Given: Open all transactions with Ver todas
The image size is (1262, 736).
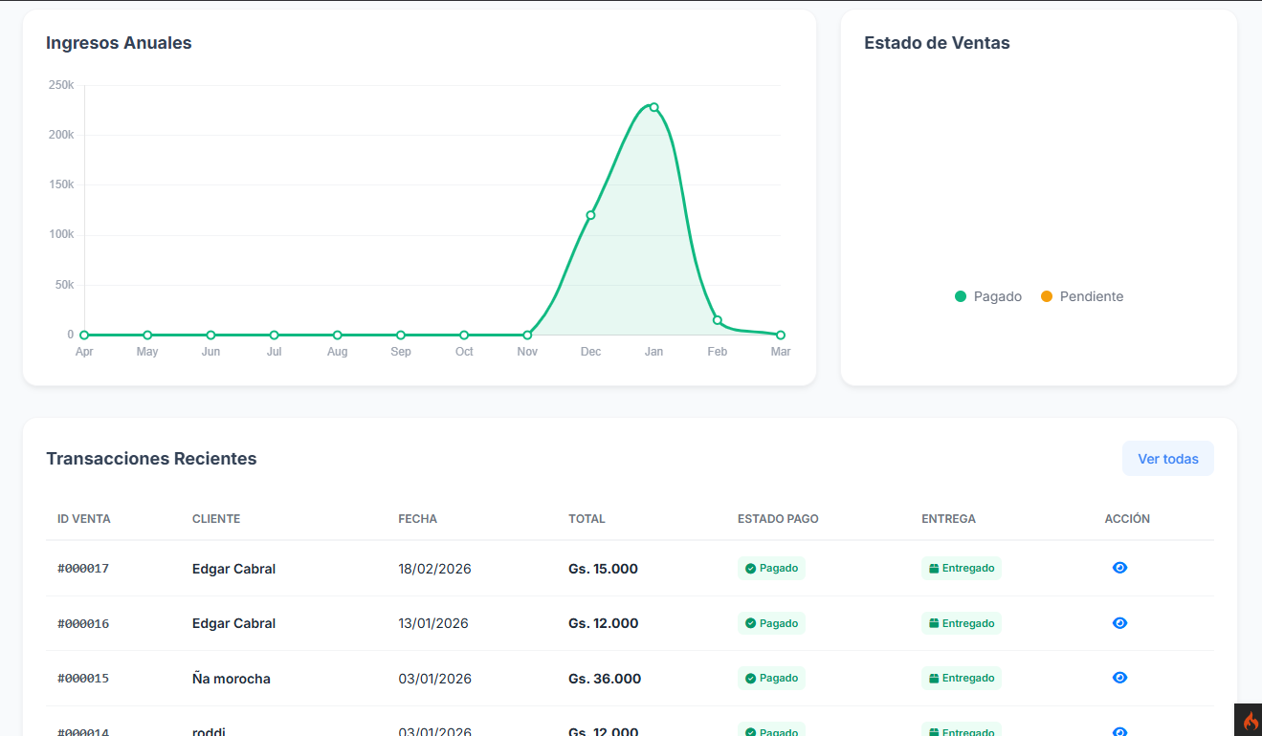Looking at the screenshot, I should tap(1167, 459).
